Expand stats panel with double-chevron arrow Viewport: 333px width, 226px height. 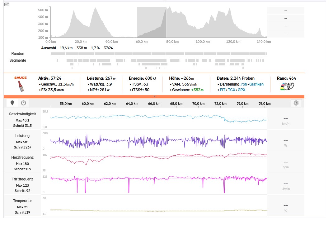point(154,96)
